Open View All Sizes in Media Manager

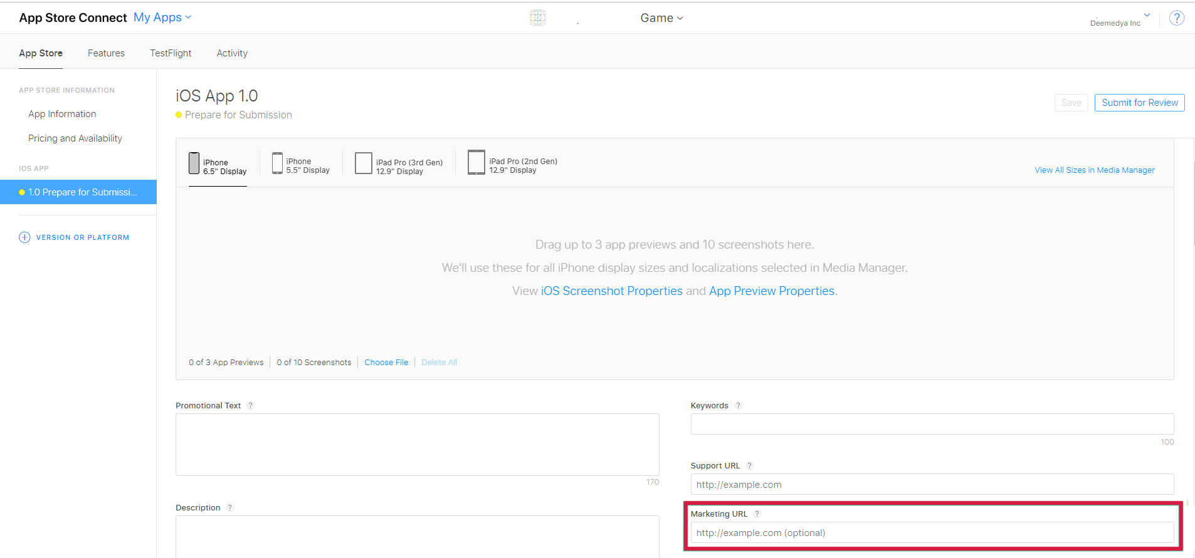tap(1094, 170)
